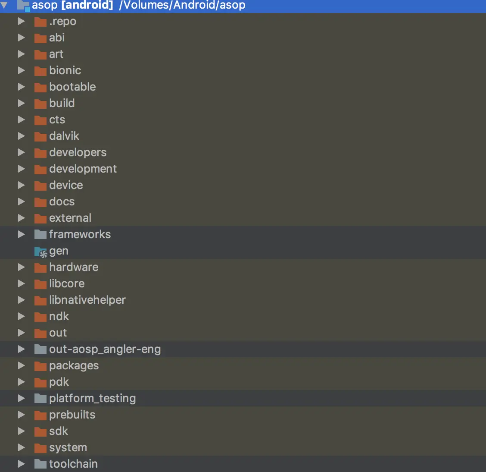Select the "platform_testing" folder name
This screenshot has height=472, width=486.
(x=92, y=399)
